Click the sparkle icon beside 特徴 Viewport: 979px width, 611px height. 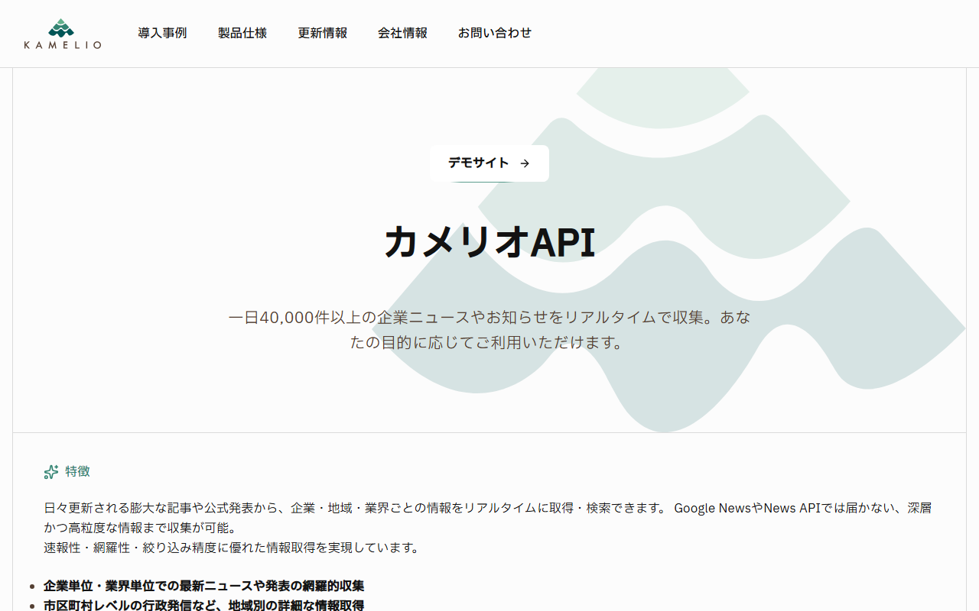click(x=51, y=472)
